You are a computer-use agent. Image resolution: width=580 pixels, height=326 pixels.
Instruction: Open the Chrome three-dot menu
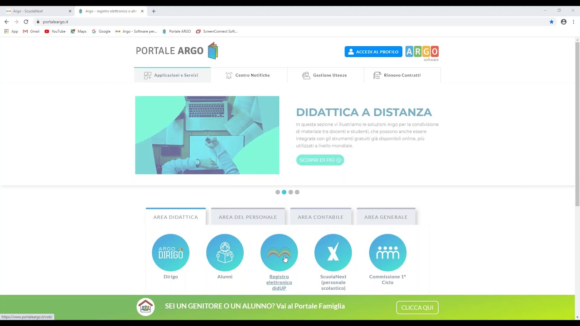point(573,22)
